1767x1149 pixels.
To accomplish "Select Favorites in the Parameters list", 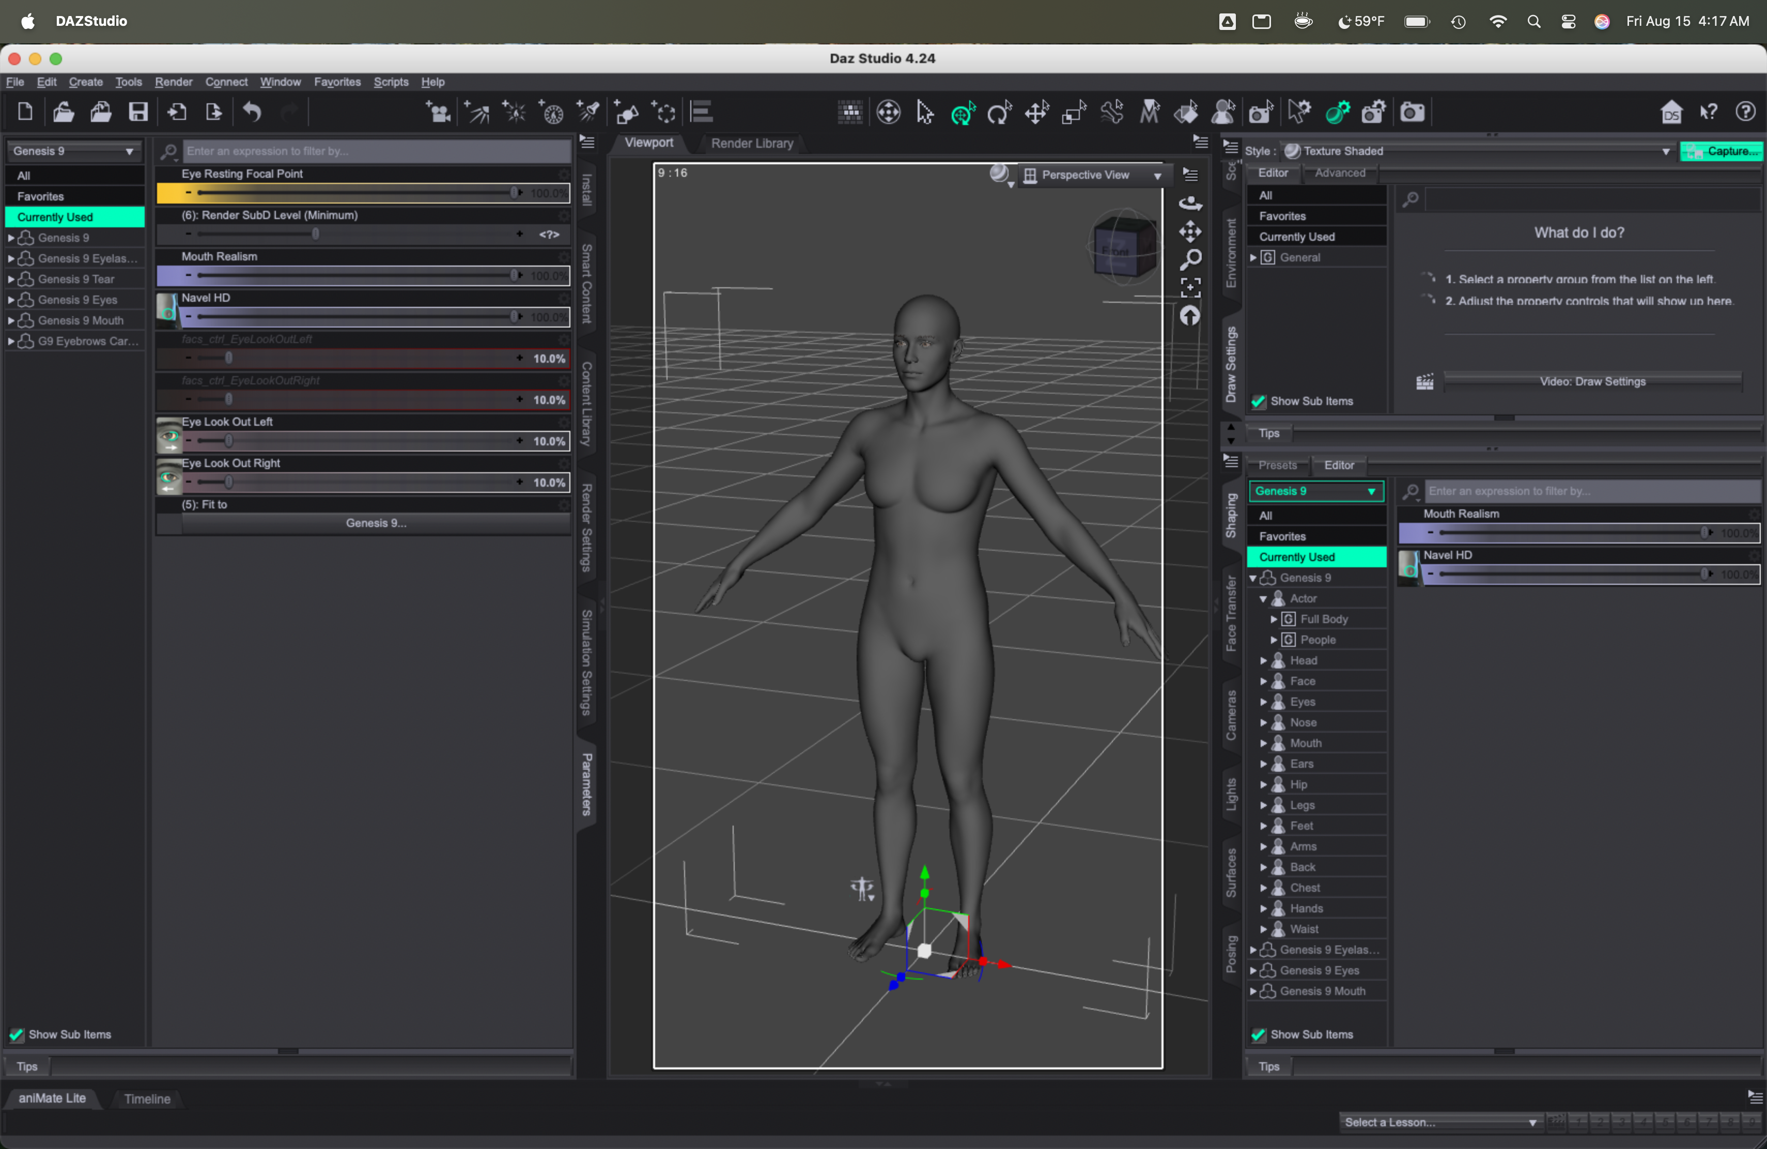I will pos(74,196).
